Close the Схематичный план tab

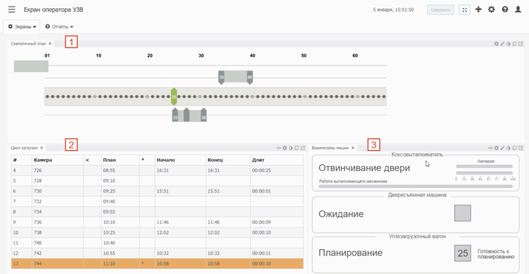(x=50, y=44)
